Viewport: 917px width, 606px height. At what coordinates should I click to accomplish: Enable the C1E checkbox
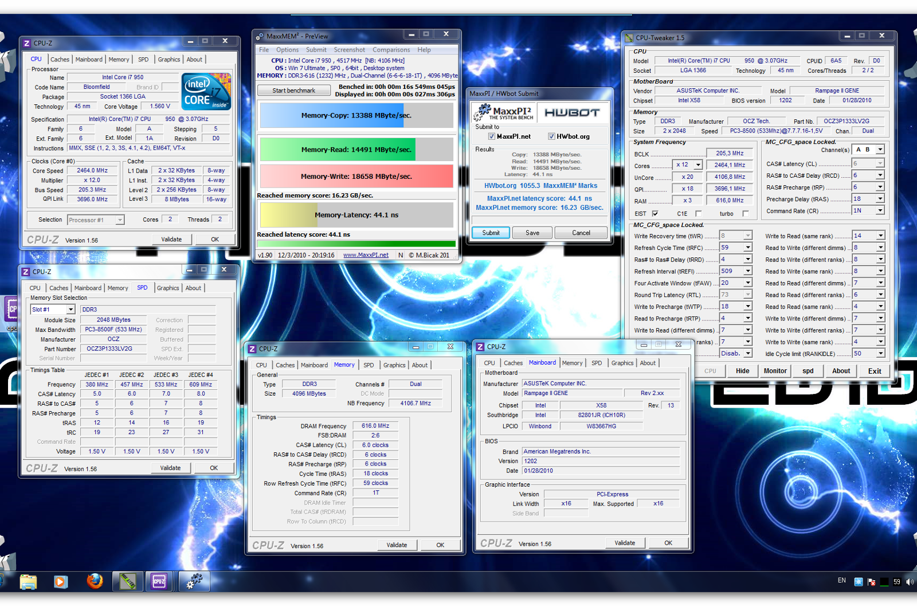point(698,213)
